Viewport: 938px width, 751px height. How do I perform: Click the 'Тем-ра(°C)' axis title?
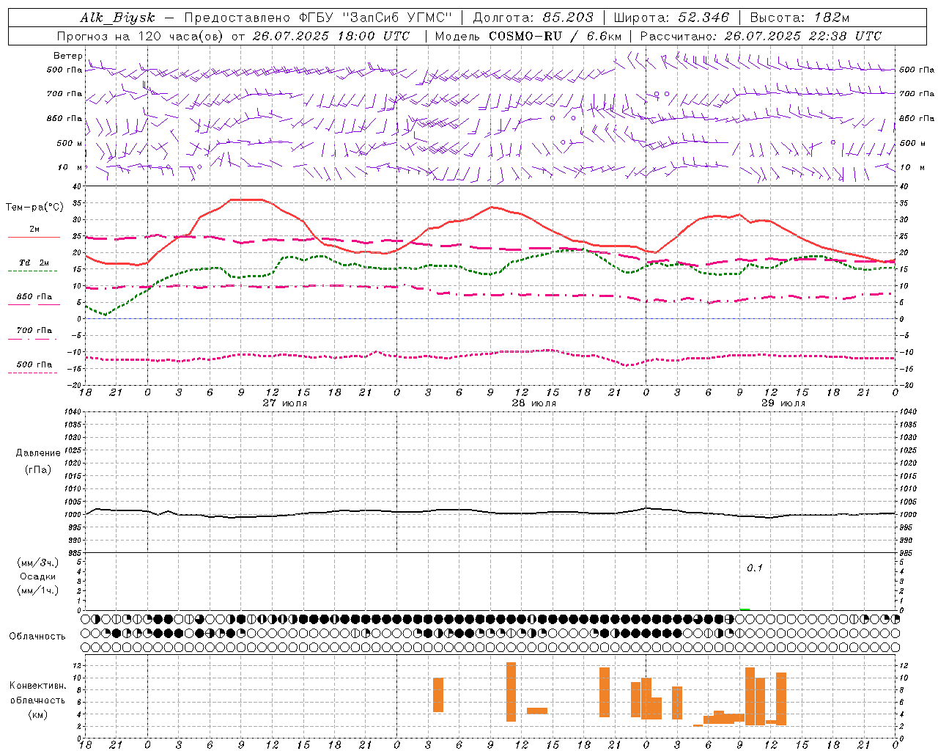[x=34, y=208]
